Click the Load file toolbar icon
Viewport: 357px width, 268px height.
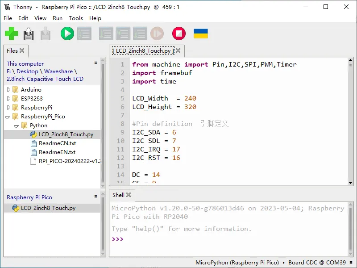29,33
